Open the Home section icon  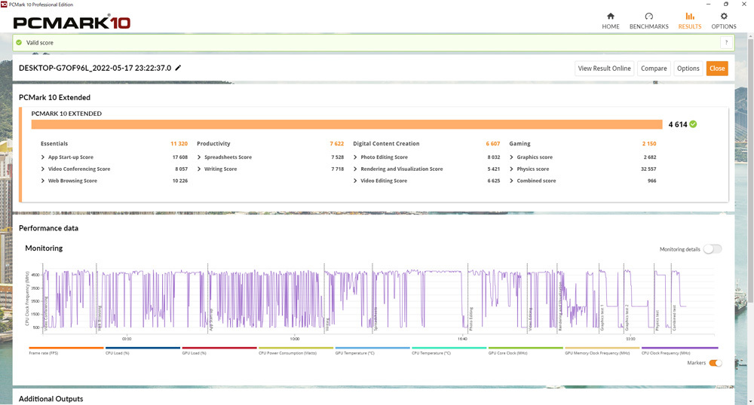[x=610, y=17]
